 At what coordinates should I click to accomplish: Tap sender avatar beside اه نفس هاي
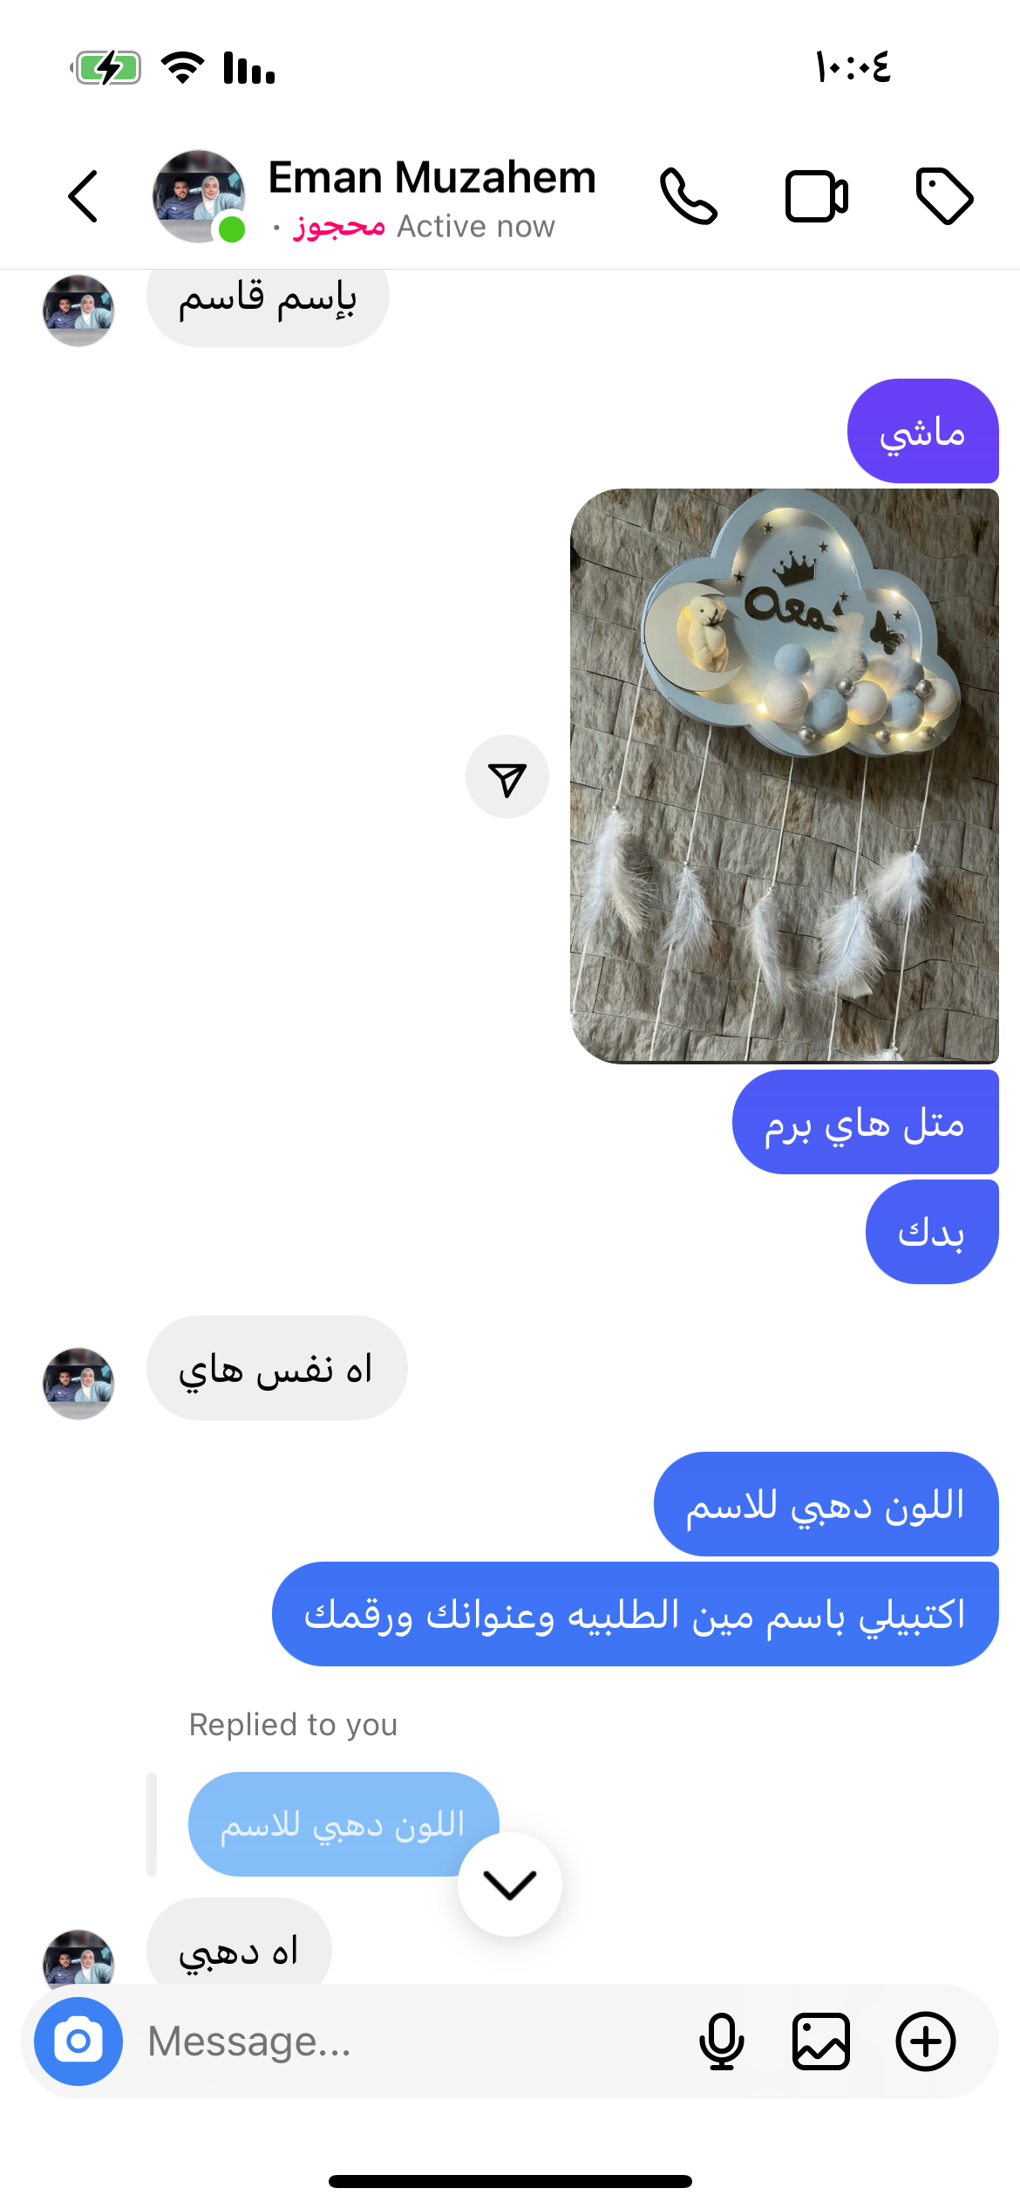pos(78,1384)
